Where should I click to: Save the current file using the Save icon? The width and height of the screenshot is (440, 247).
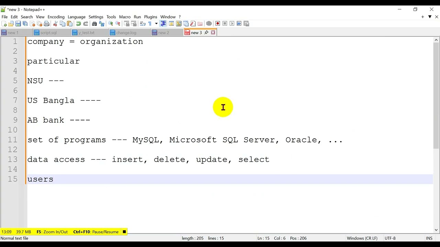click(18, 24)
